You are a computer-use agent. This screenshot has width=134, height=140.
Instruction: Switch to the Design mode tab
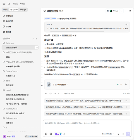point(23,10)
